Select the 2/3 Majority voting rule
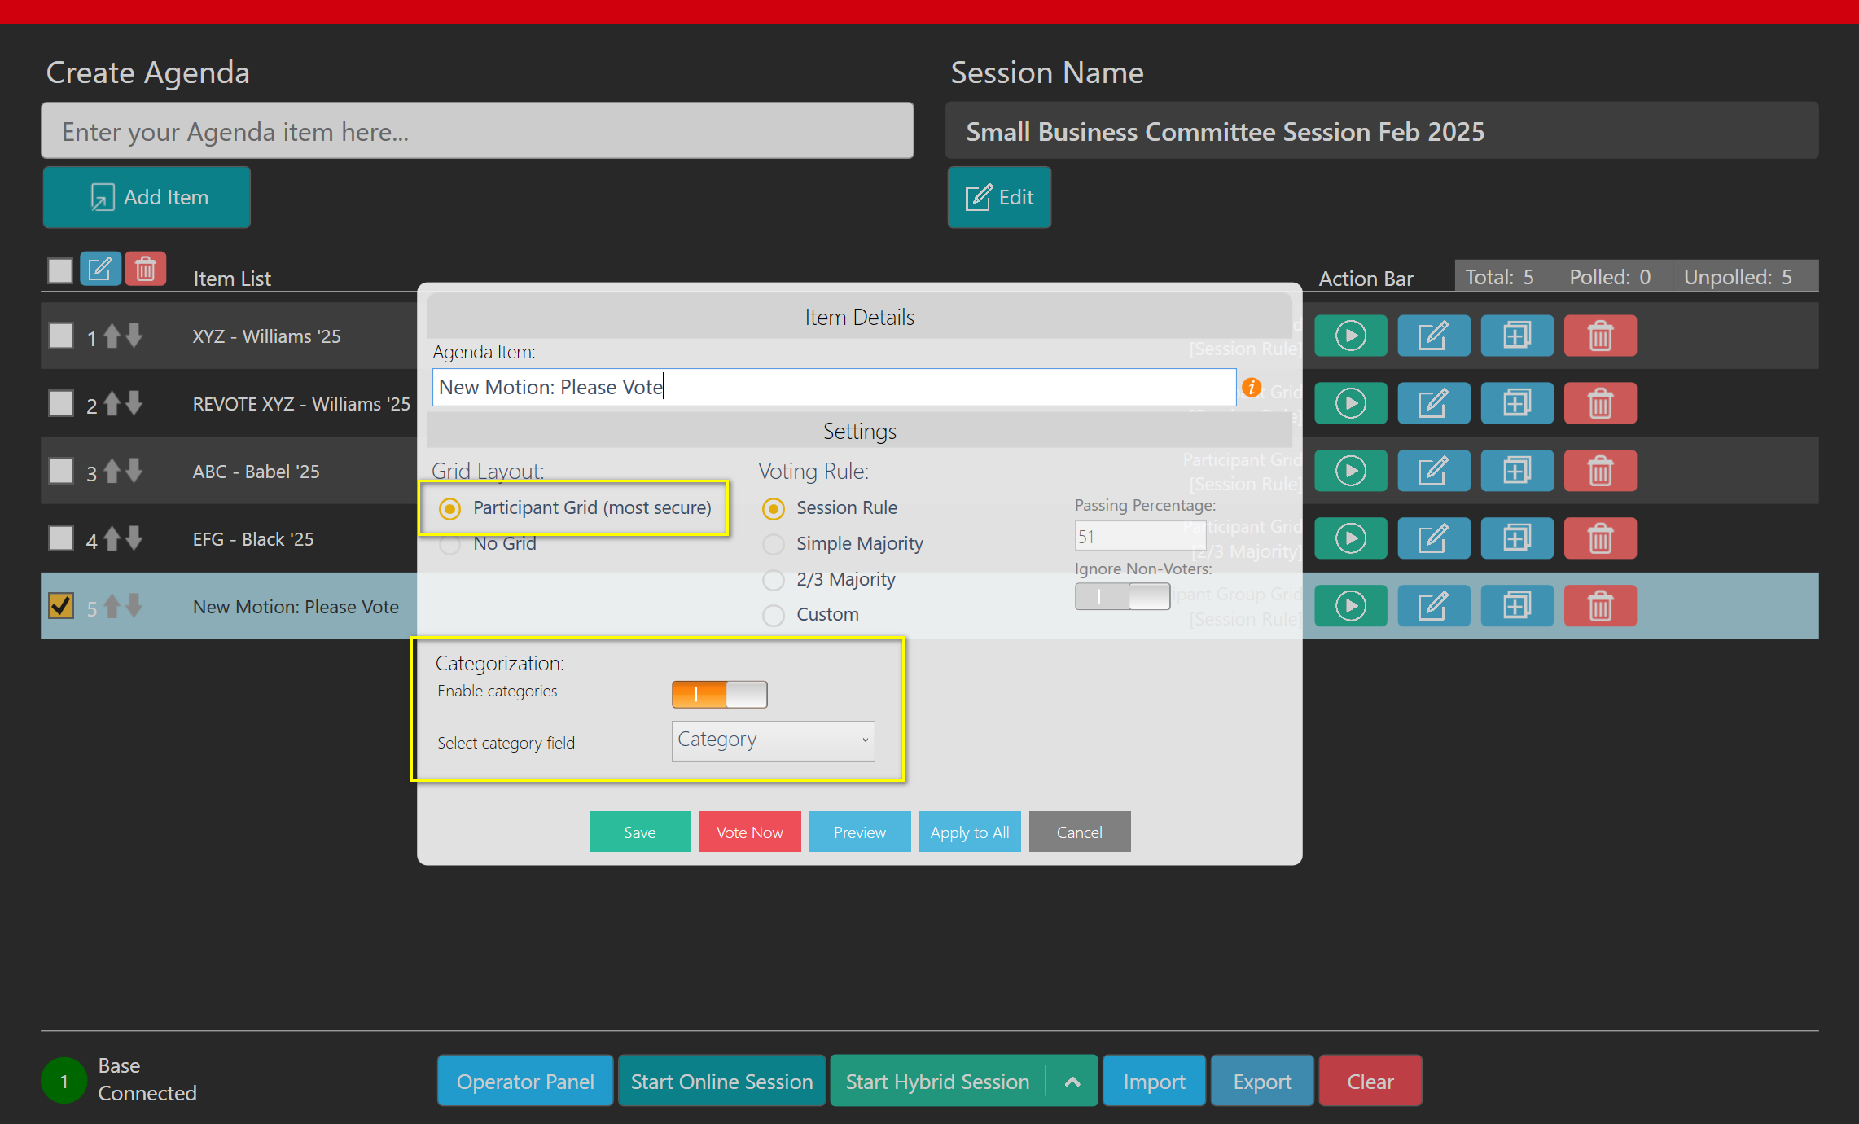The image size is (1859, 1124). pyautogui.click(x=774, y=580)
